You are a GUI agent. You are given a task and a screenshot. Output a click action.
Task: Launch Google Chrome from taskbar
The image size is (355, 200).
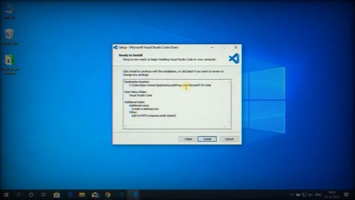(x=108, y=195)
